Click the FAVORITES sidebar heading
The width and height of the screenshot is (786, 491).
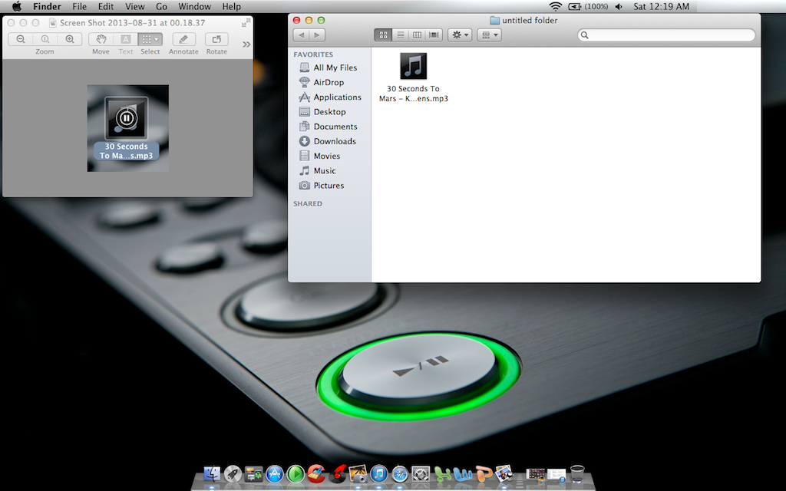(x=313, y=54)
